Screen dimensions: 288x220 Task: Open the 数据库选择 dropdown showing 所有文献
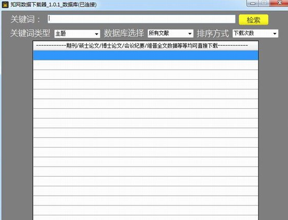[x=170, y=33]
